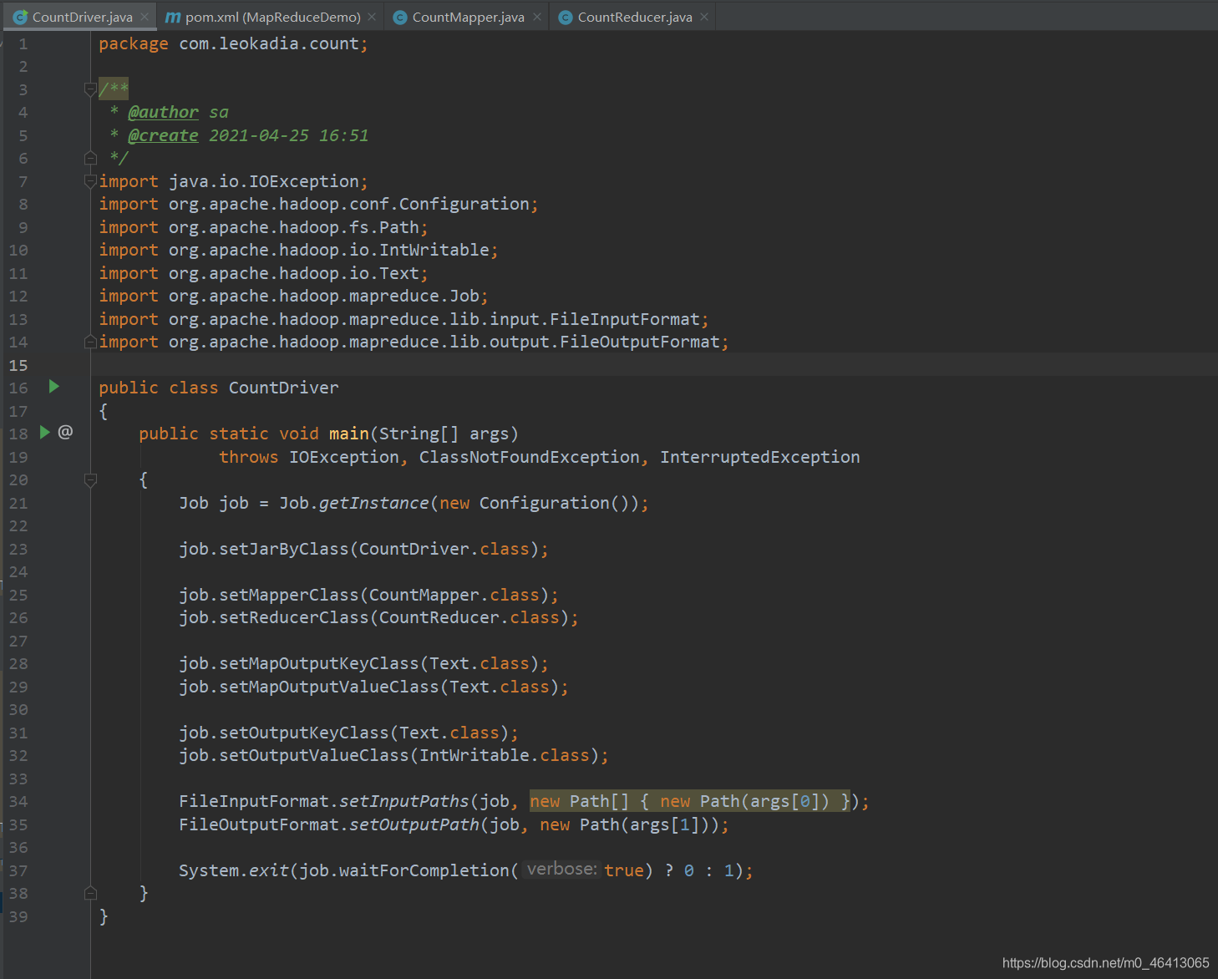Click setOutputPath in the FileOutputFormat line
Screen dimensions: 1218x979
coord(414,824)
